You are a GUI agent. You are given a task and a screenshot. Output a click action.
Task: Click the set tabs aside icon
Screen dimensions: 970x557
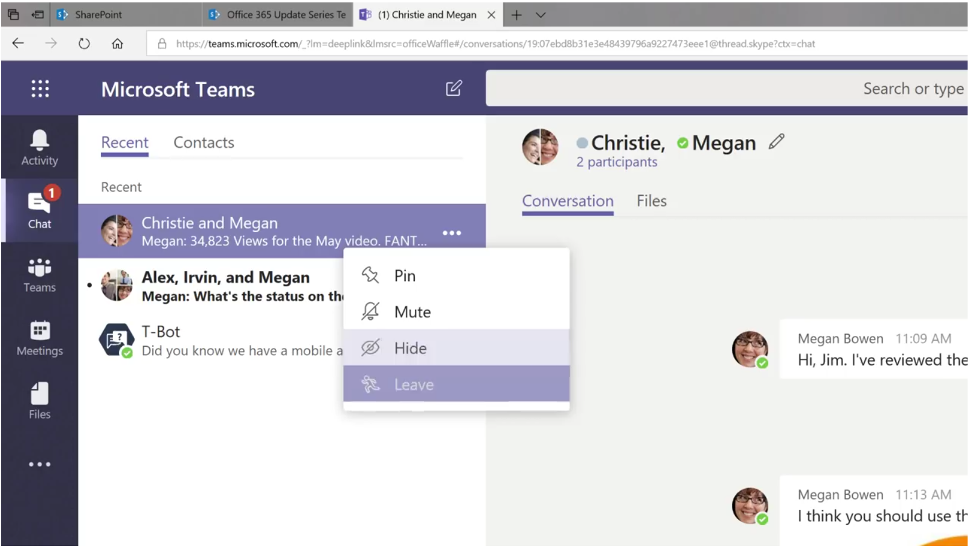pos(37,14)
